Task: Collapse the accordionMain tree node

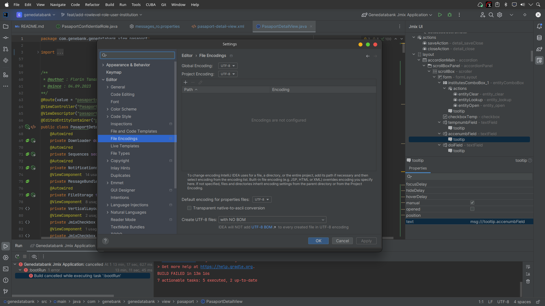Action: coord(419,60)
